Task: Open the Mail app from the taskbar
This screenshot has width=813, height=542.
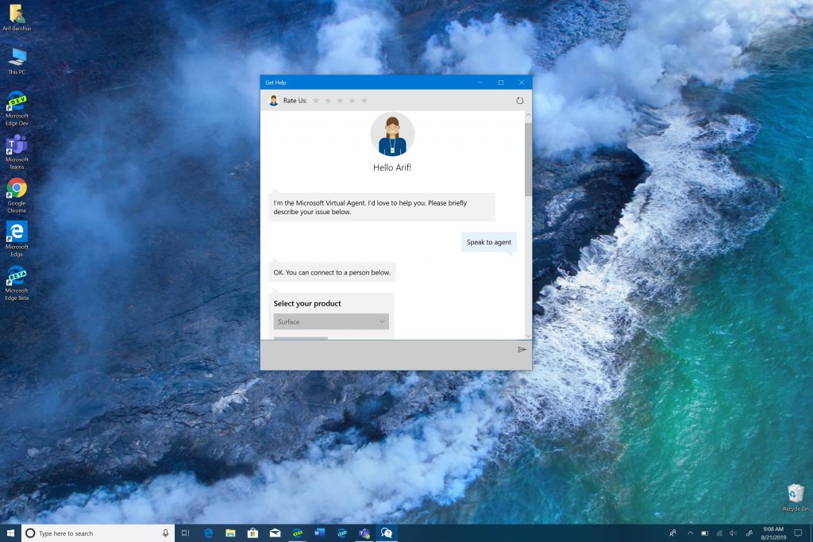Action: click(274, 533)
